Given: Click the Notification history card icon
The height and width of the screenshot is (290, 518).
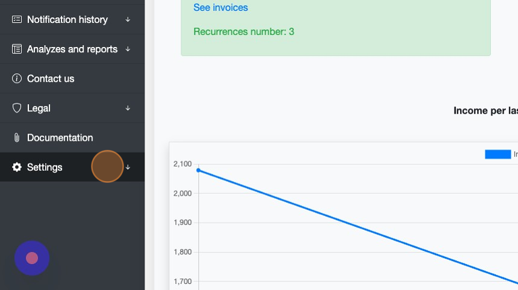Looking at the screenshot, I should click(x=17, y=20).
